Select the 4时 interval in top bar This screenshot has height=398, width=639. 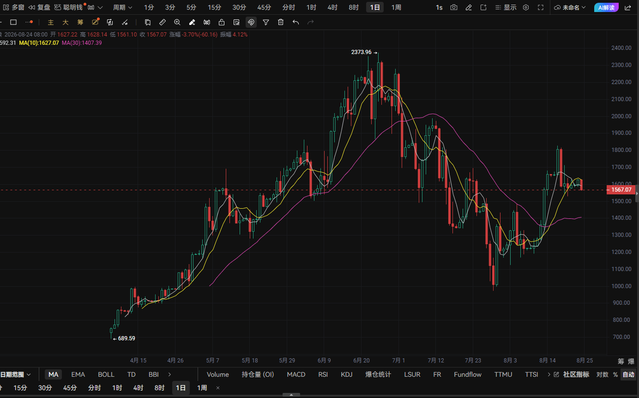tap(332, 7)
